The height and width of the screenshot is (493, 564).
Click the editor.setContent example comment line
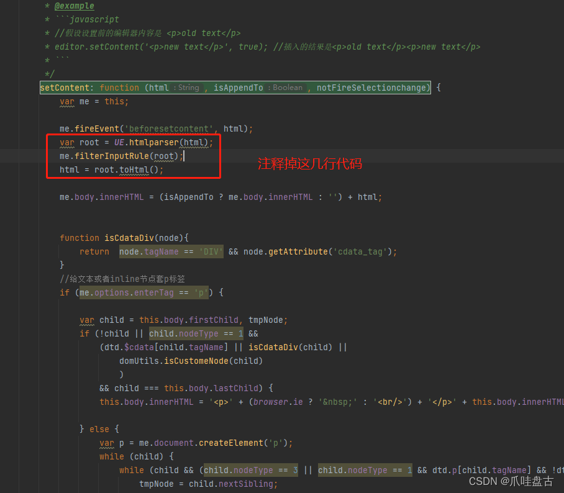tap(263, 47)
